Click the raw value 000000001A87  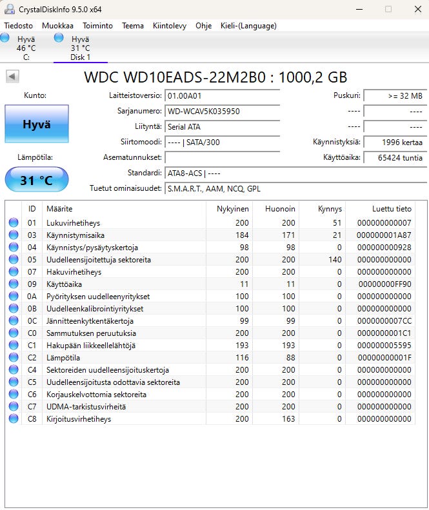click(384, 235)
